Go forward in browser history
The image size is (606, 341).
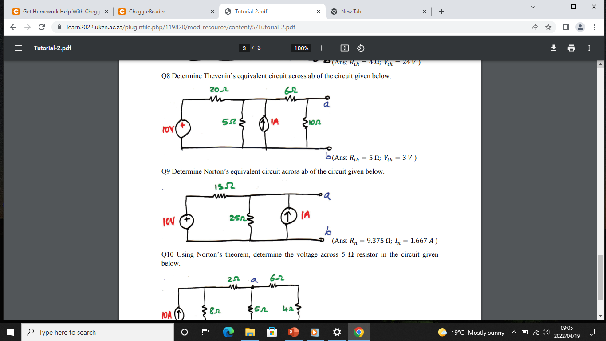tap(28, 27)
